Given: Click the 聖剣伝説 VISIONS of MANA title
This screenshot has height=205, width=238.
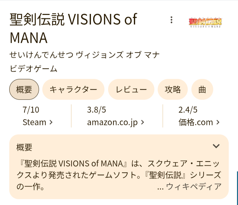Looking at the screenshot, I should [x=73, y=29].
